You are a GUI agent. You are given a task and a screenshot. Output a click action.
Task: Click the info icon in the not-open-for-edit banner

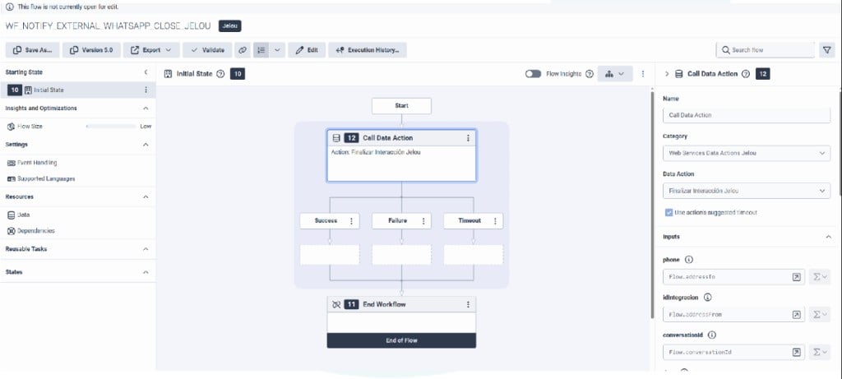(9, 7)
